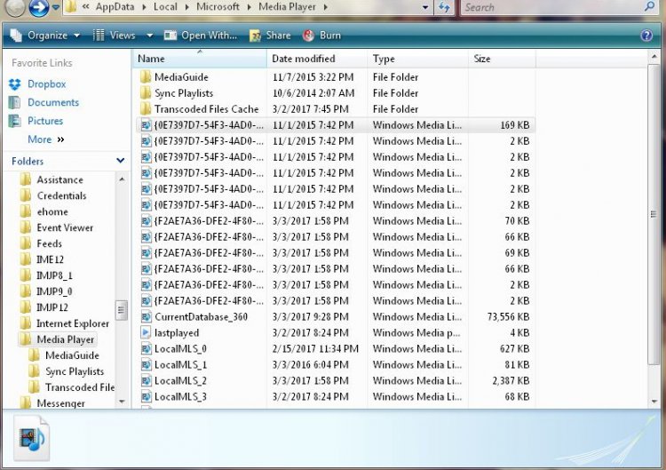The image size is (666, 470).
Task: Sort by Size column header
Action: click(502, 59)
